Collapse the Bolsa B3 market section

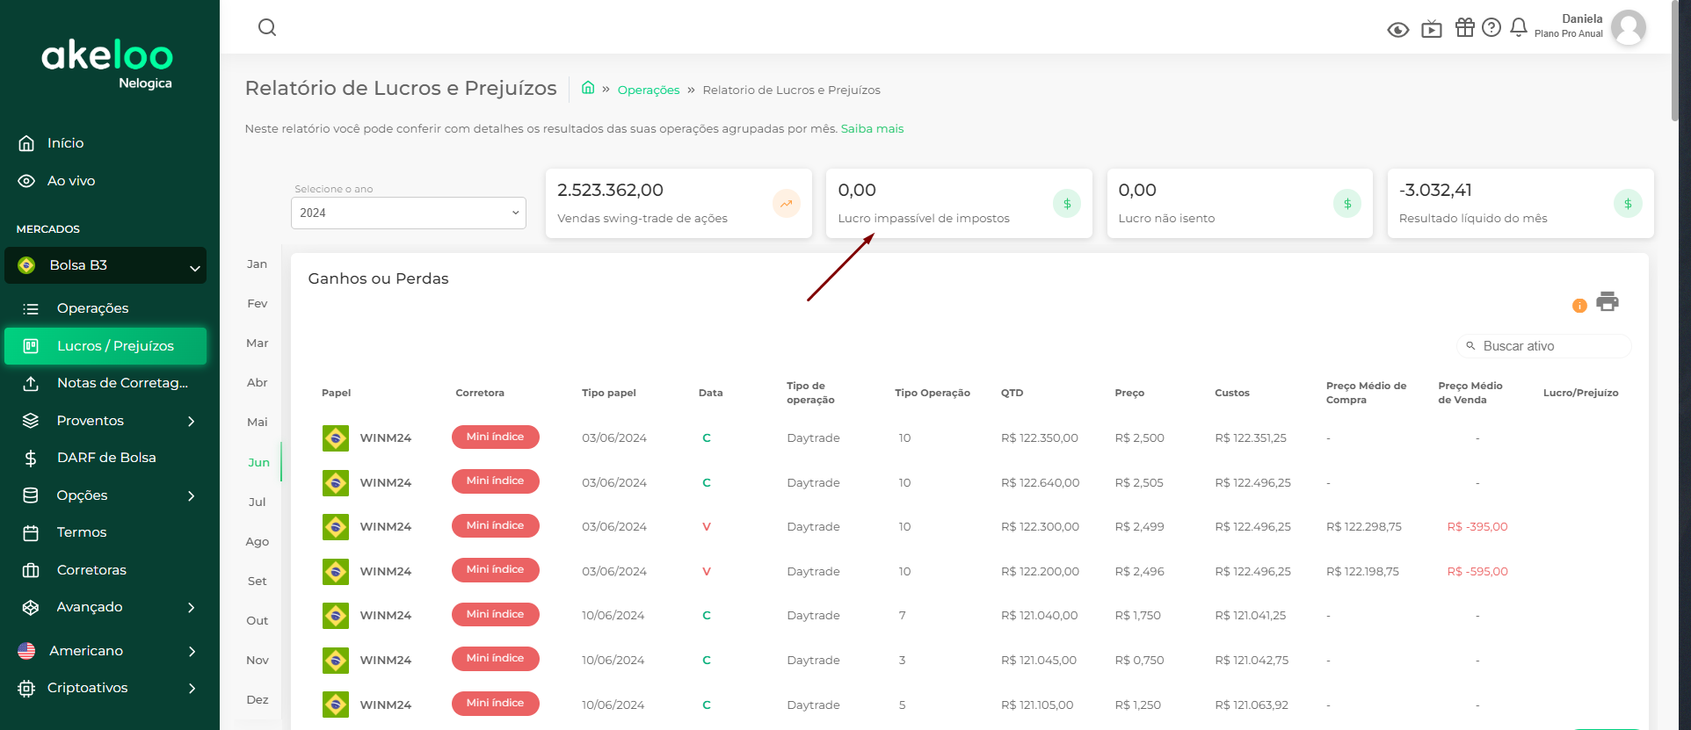tap(194, 267)
